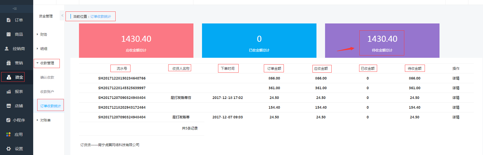Open 详情 for the 2017-12-18 17:02 order

456,98
